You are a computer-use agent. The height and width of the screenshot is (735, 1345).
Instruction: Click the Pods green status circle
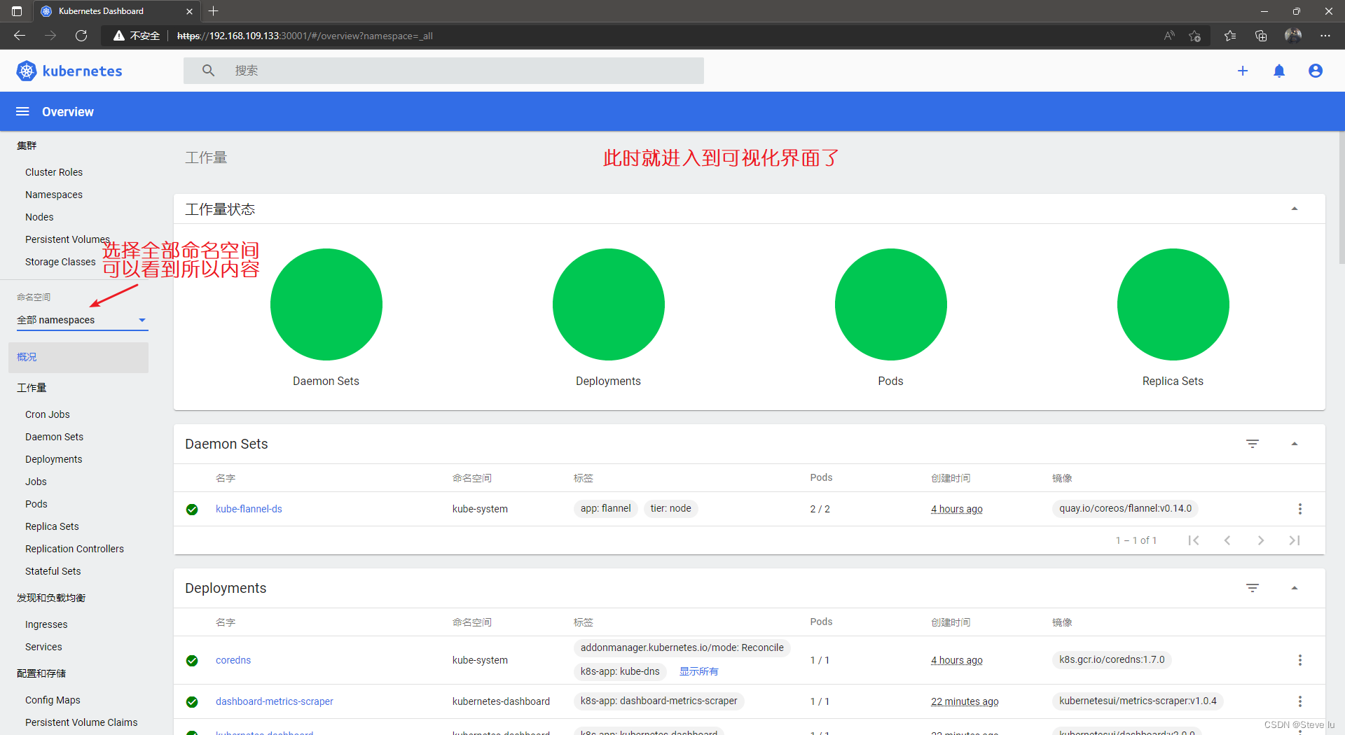coord(890,304)
